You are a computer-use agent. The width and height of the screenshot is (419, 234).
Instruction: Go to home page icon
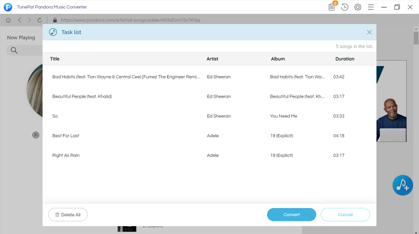8,20
